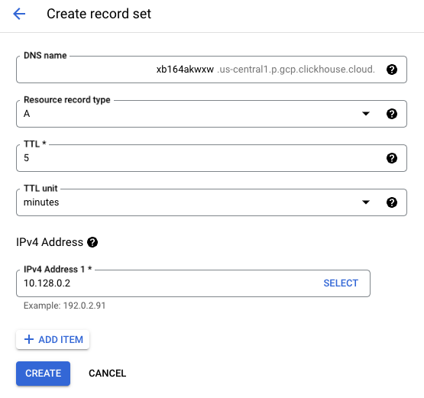The width and height of the screenshot is (424, 398).
Task: Open help icon for Resource record type
Action: tap(392, 114)
